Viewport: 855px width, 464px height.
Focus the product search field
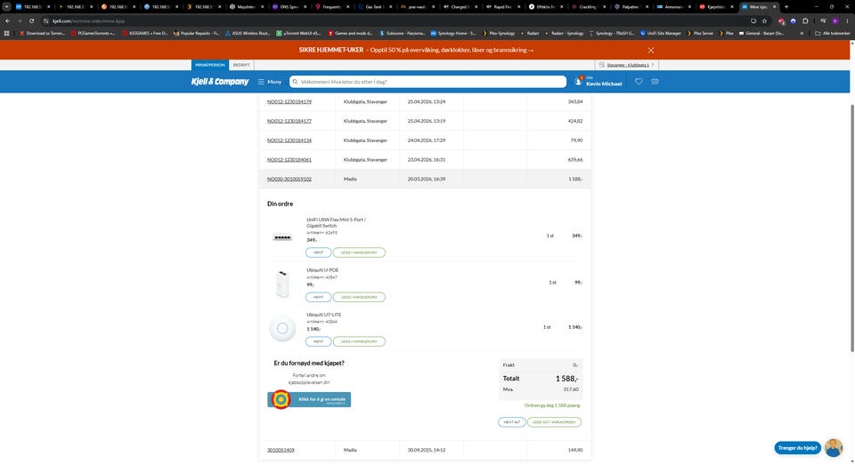click(x=428, y=82)
